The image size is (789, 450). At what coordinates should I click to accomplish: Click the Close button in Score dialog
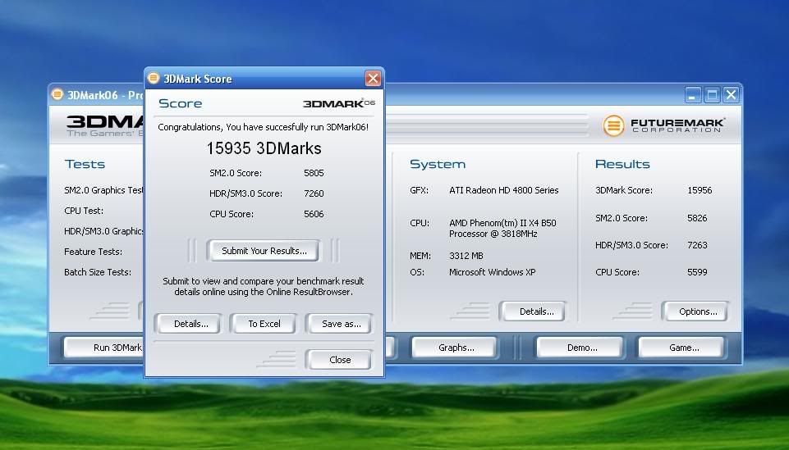(340, 360)
